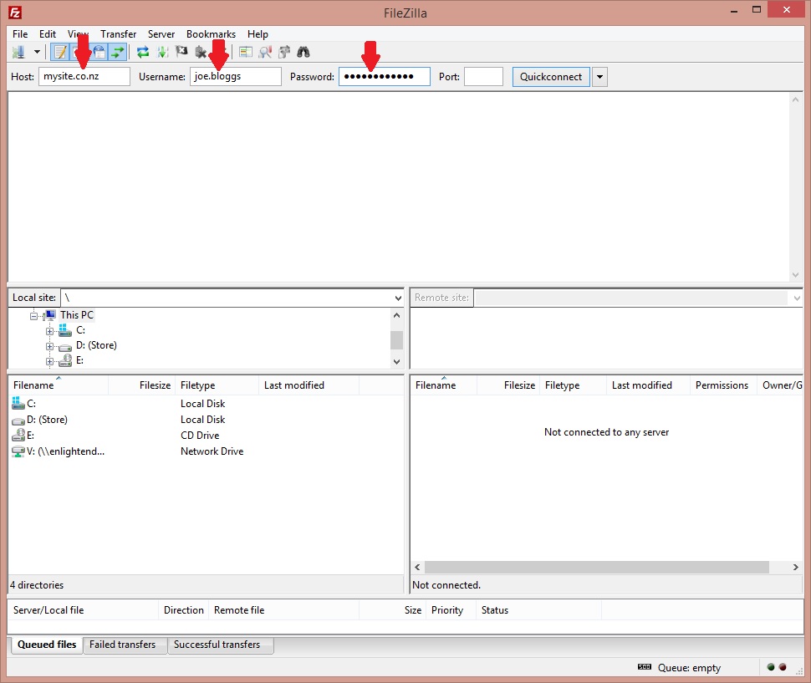Image resolution: width=811 pixels, height=683 pixels.
Task: Select V: network drive row
Action: point(206,451)
